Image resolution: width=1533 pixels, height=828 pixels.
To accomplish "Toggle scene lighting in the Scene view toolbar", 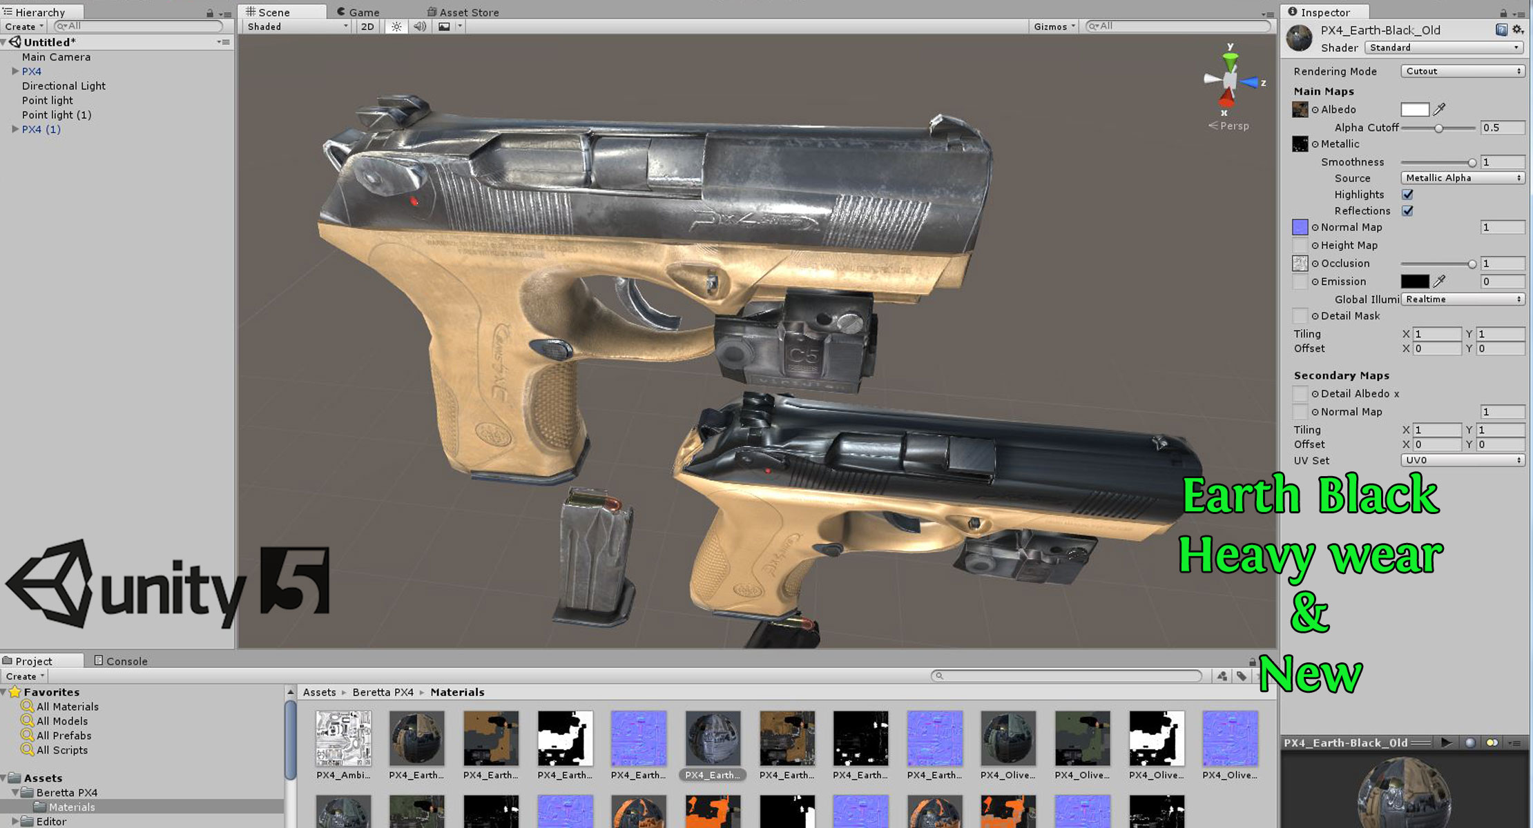I will 396,26.
